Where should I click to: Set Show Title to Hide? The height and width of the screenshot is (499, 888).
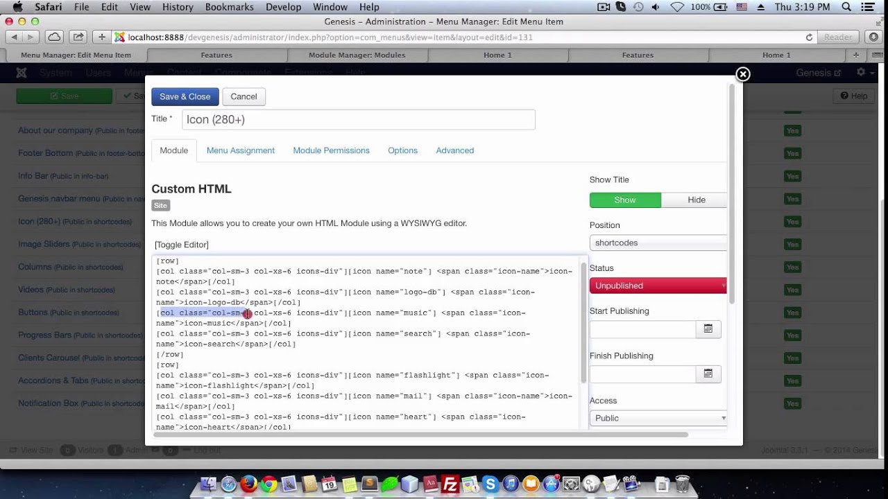coord(694,200)
